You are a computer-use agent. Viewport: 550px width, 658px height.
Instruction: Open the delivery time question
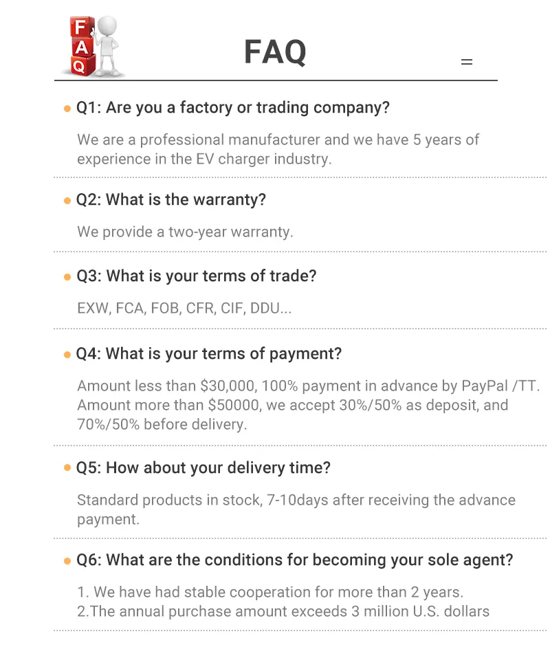point(203,468)
